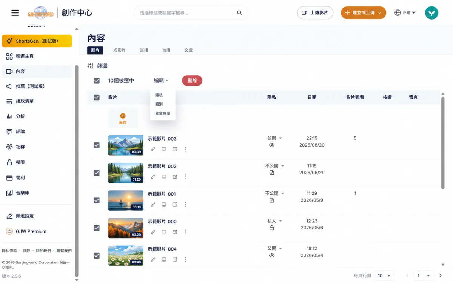Open the rows per page dropdown

pos(384,276)
